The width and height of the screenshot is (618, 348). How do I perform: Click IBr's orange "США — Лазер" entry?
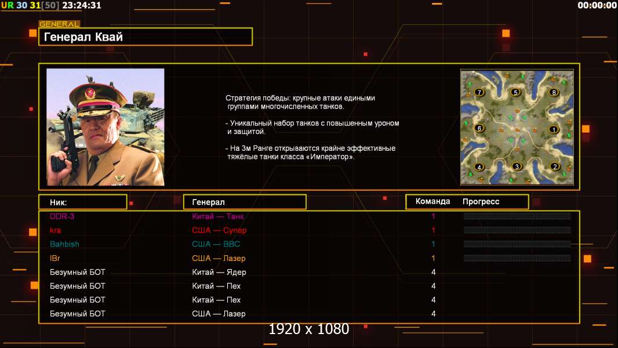[219, 258]
